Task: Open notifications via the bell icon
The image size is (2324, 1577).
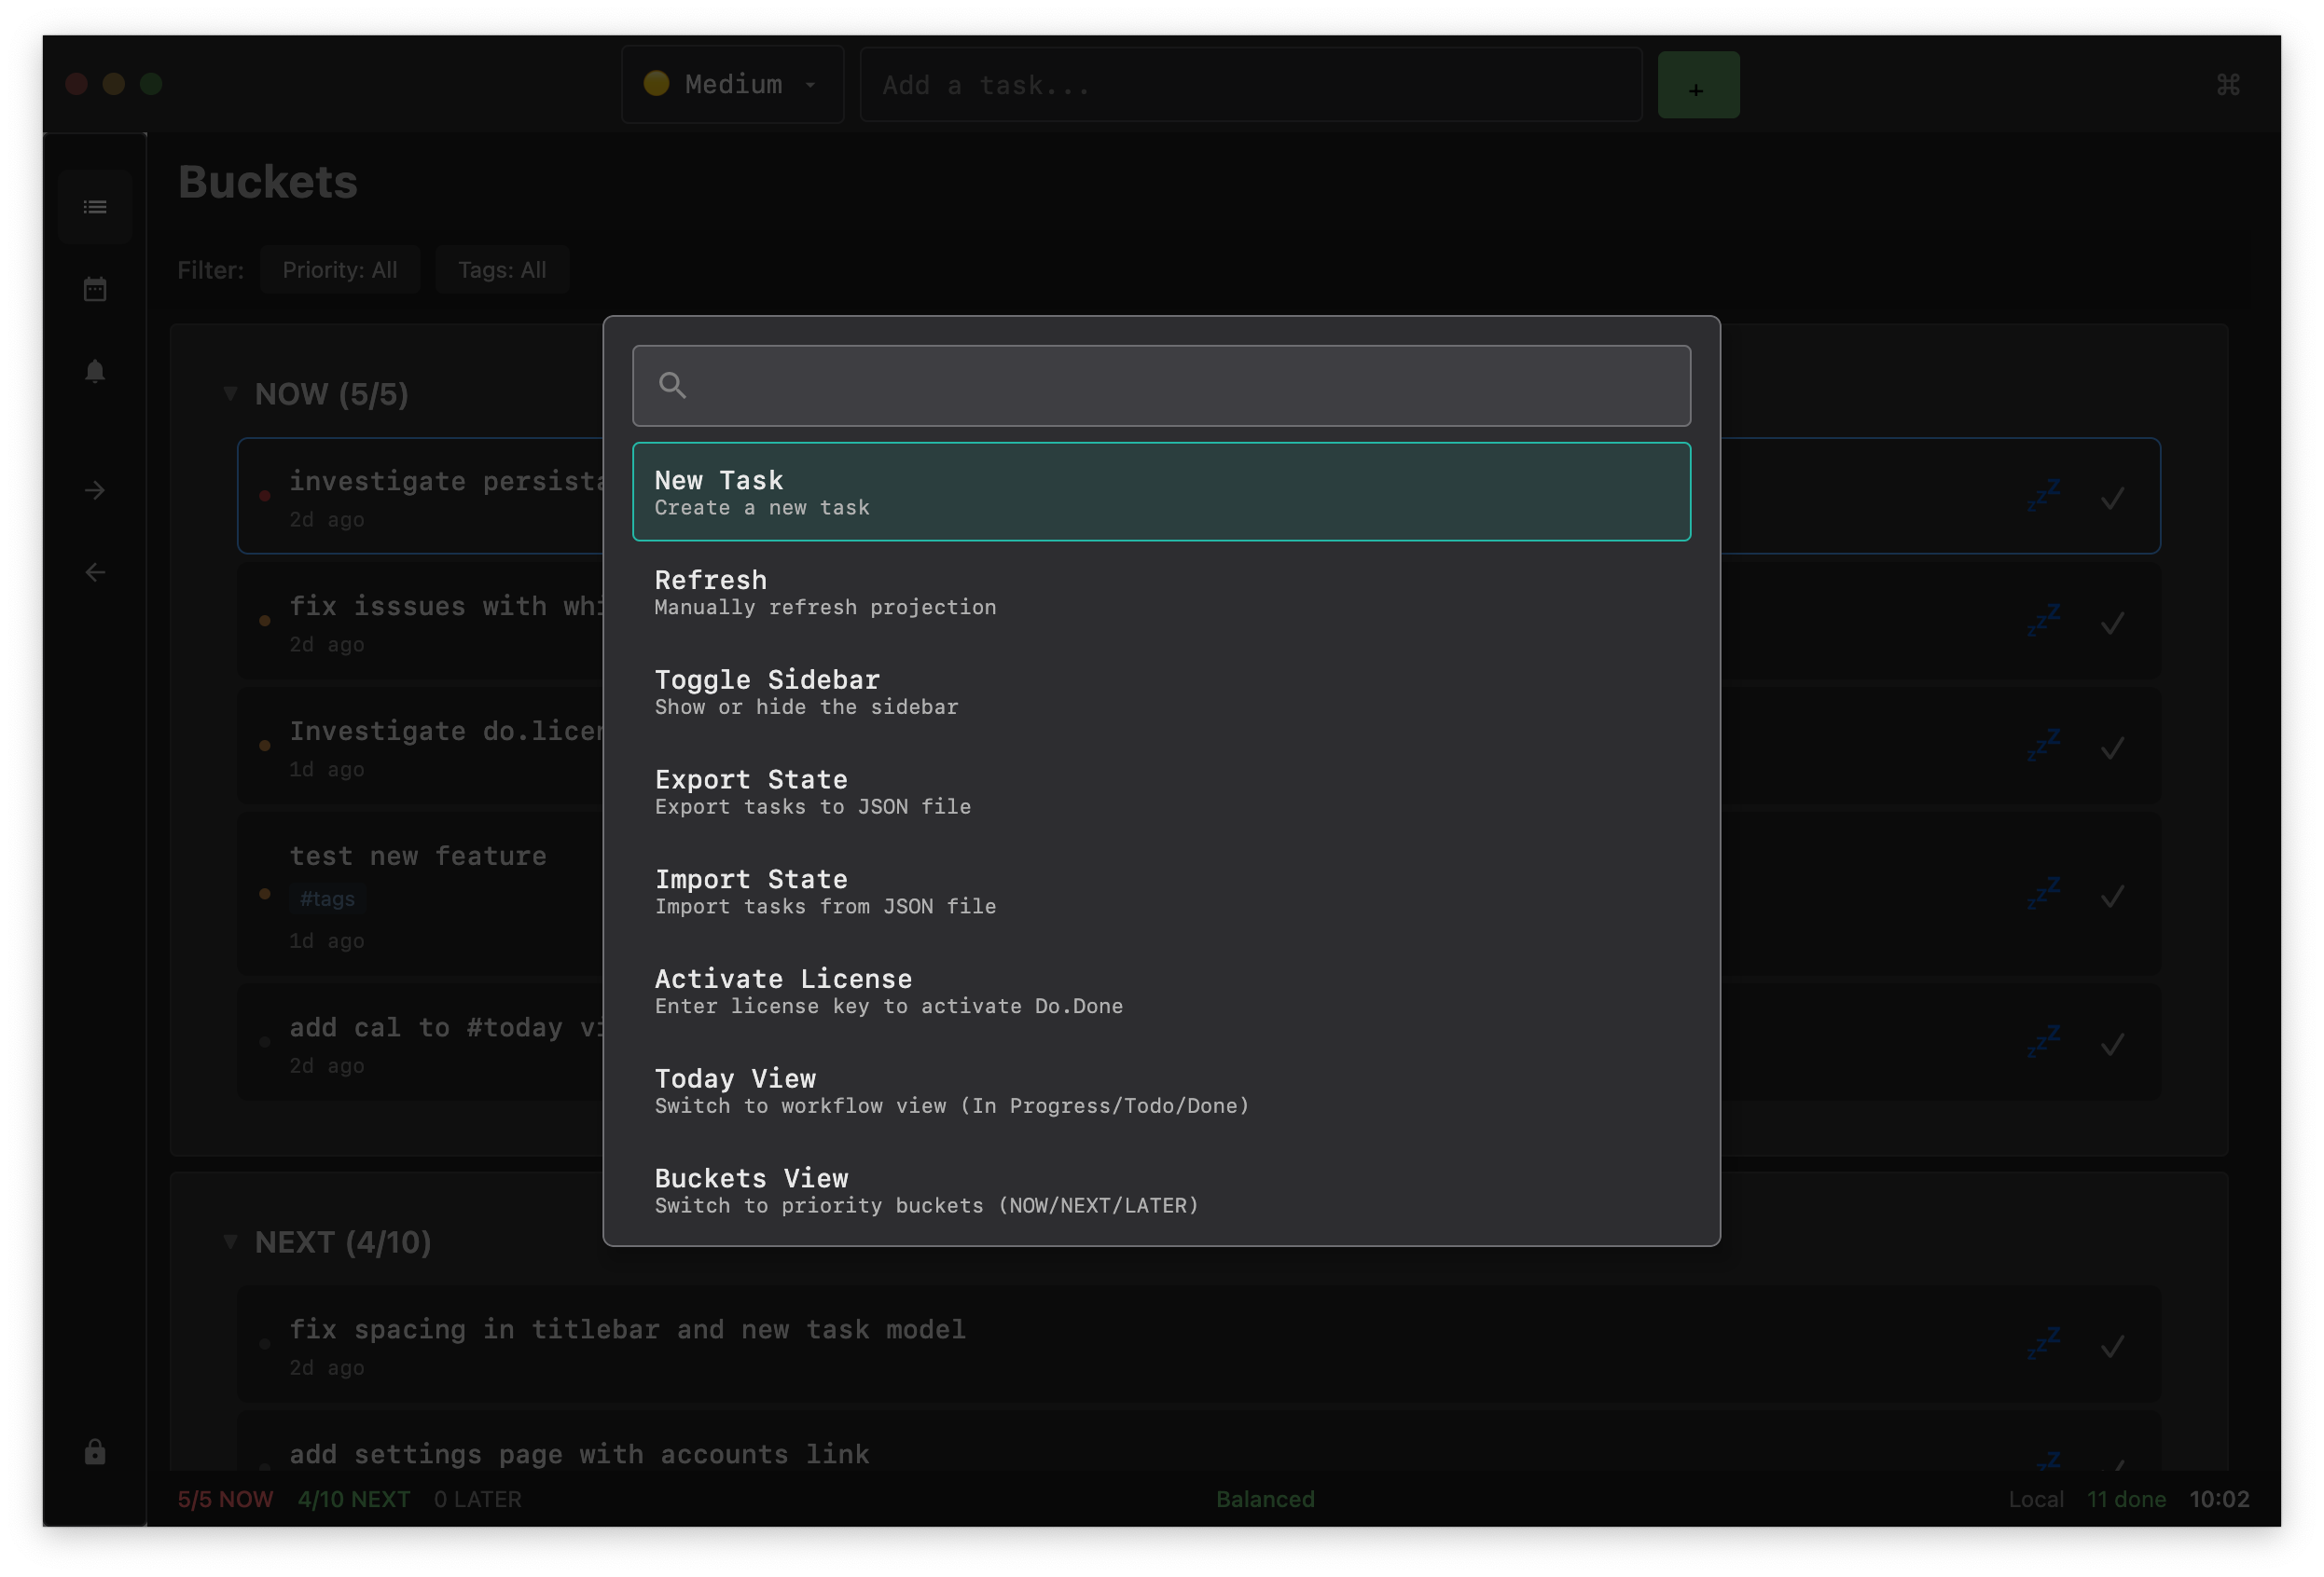Action: (x=95, y=371)
